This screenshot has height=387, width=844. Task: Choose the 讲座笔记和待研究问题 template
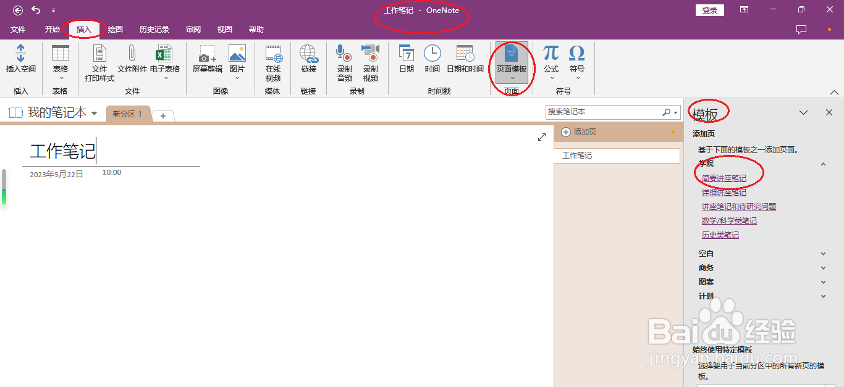pos(739,207)
